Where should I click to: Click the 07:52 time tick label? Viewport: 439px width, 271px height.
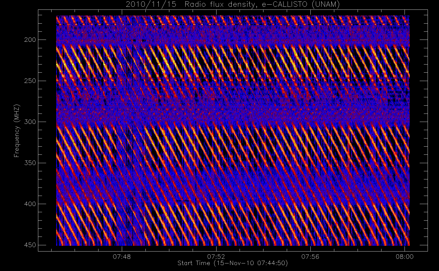[216, 257]
